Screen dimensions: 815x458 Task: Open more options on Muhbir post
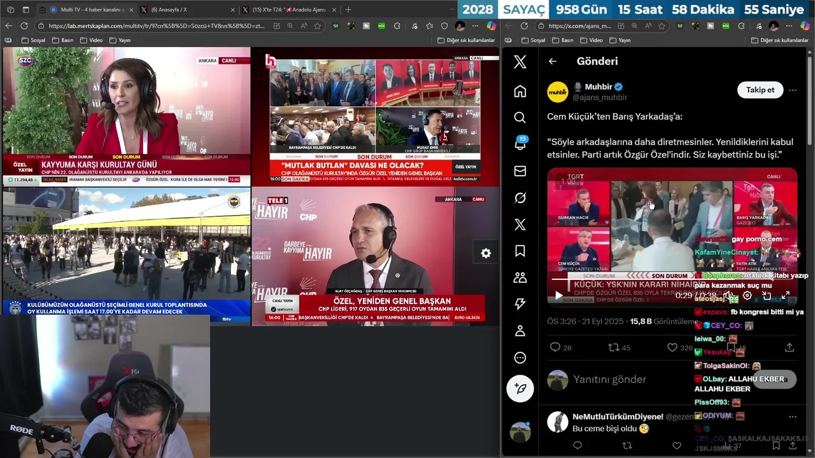point(793,90)
